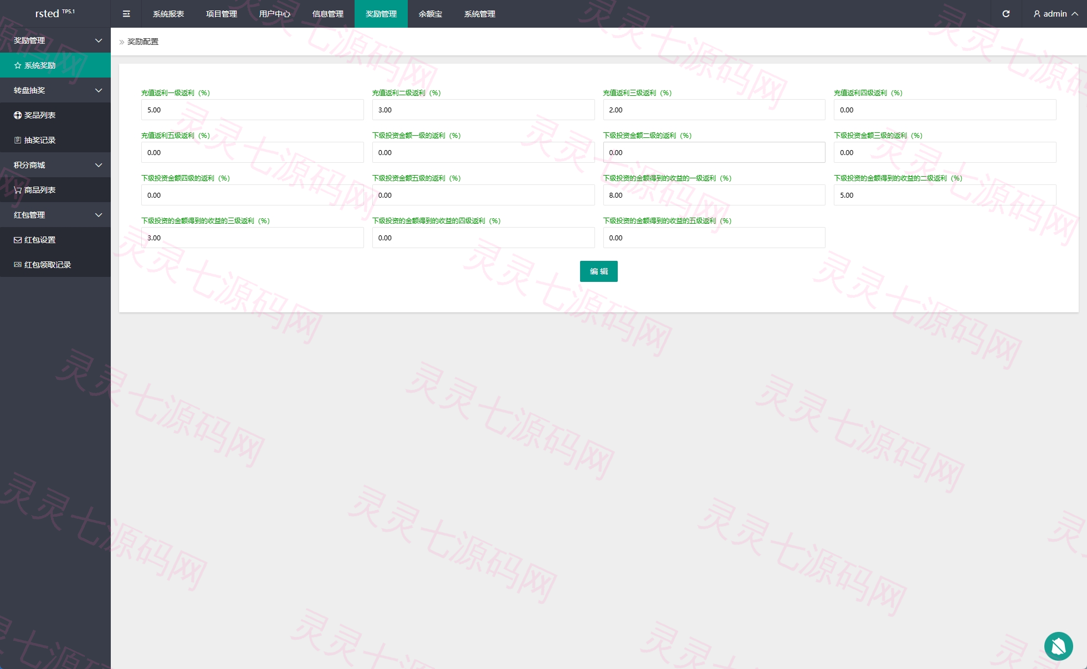The width and height of the screenshot is (1087, 669).
Task: Focus the 充值返利二级返利 input field
Action: click(x=484, y=110)
